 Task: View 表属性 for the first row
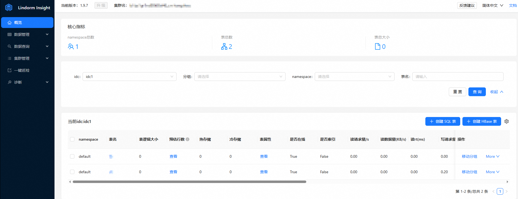click(x=264, y=156)
